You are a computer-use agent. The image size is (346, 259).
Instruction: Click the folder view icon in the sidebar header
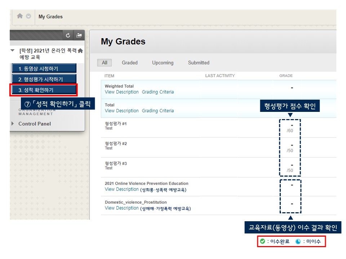[x=79, y=35]
